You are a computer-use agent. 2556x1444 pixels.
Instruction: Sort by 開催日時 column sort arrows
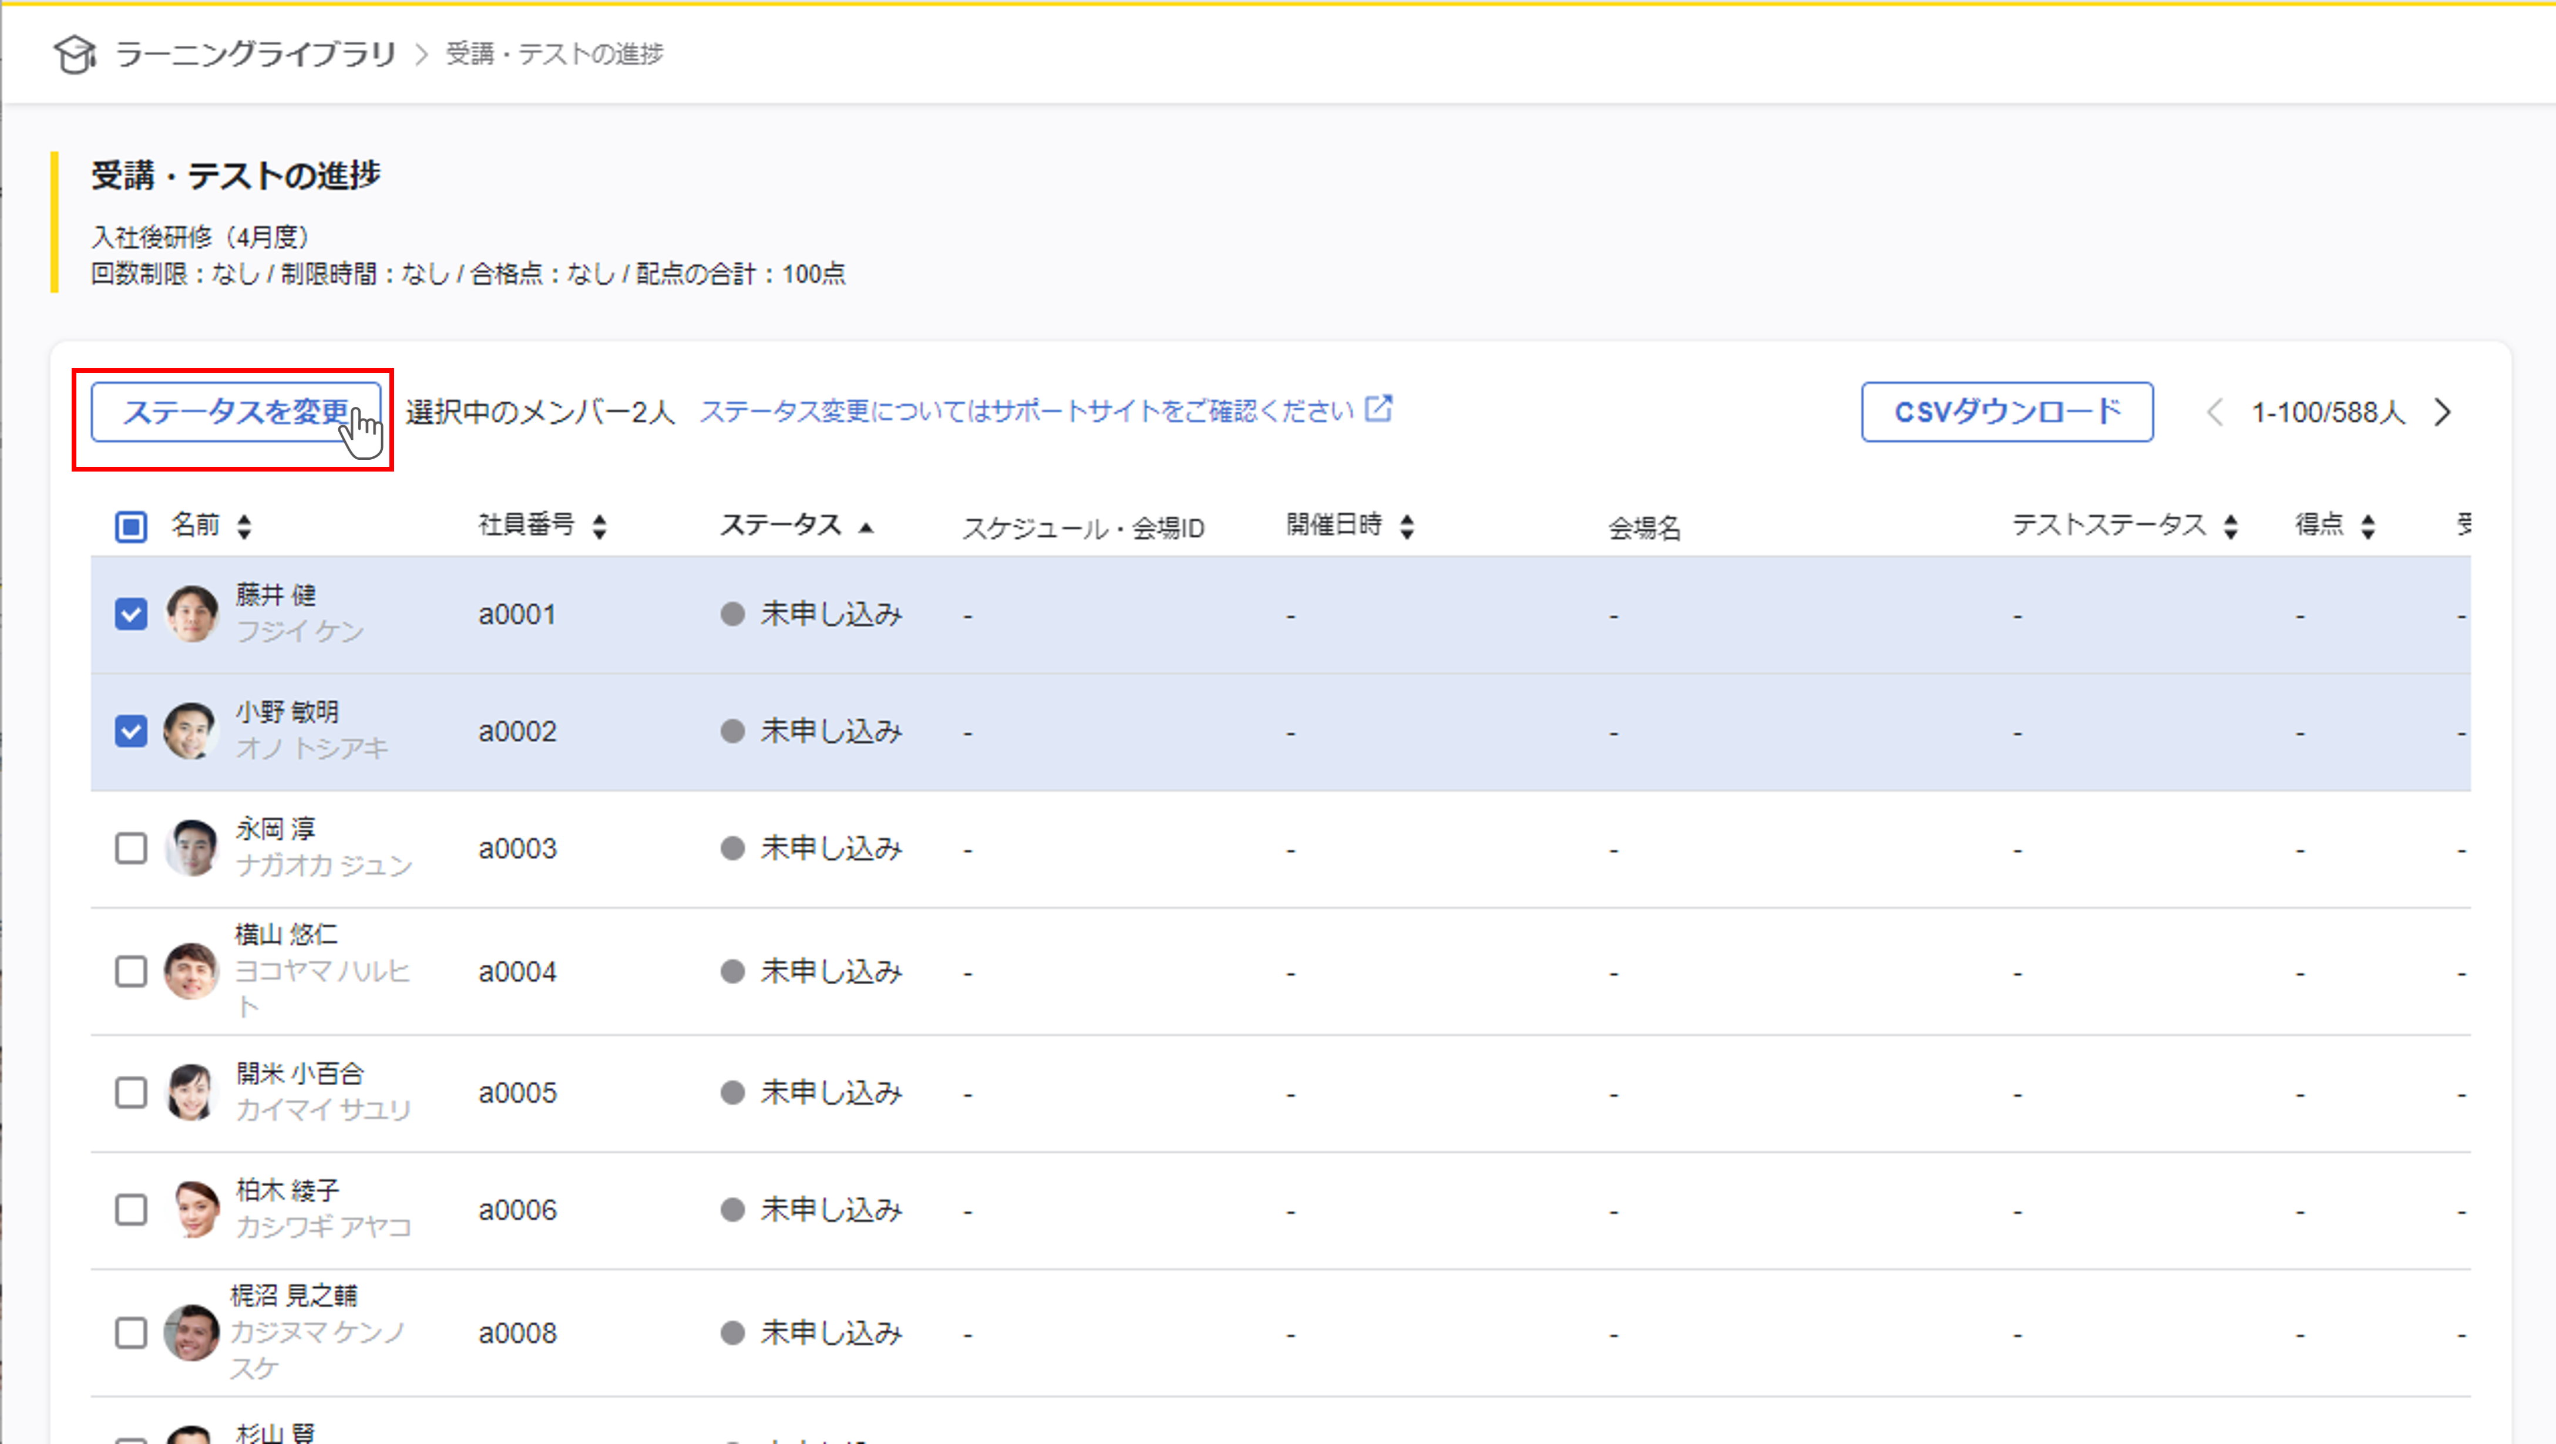point(1407,527)
